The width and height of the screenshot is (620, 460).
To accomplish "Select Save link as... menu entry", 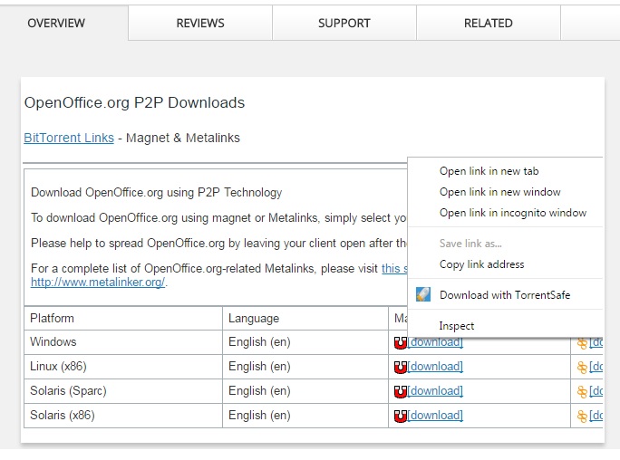I will point(505,244).
